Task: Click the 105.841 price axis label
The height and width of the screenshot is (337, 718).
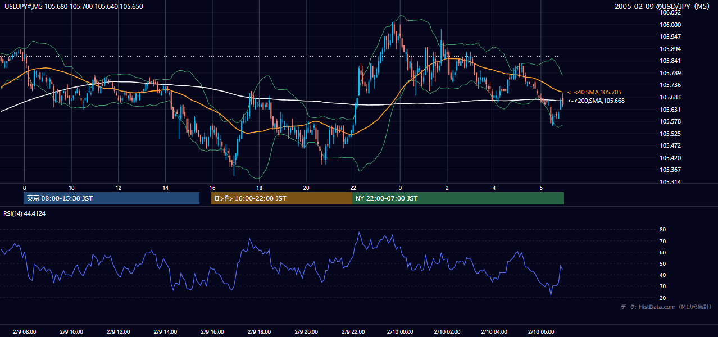Action: [670, 61]
